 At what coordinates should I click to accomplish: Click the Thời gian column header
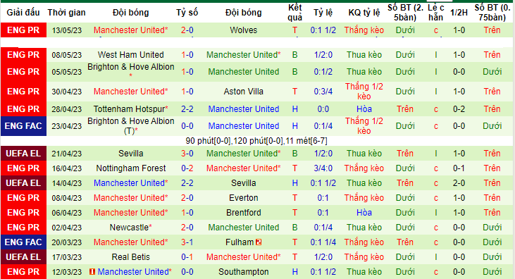click(x=67, y=13)
